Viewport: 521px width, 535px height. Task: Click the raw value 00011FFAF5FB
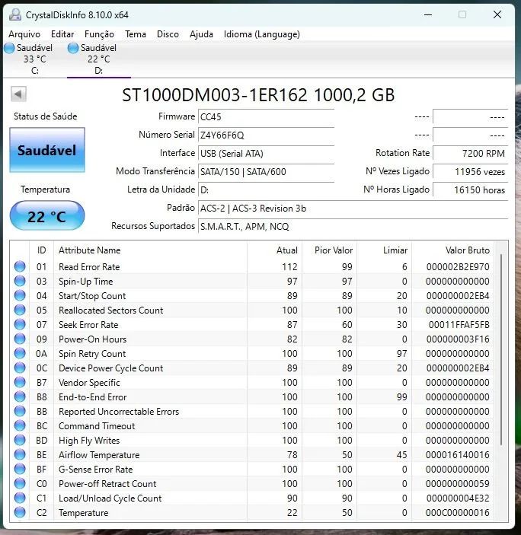[x=459, y=324]
